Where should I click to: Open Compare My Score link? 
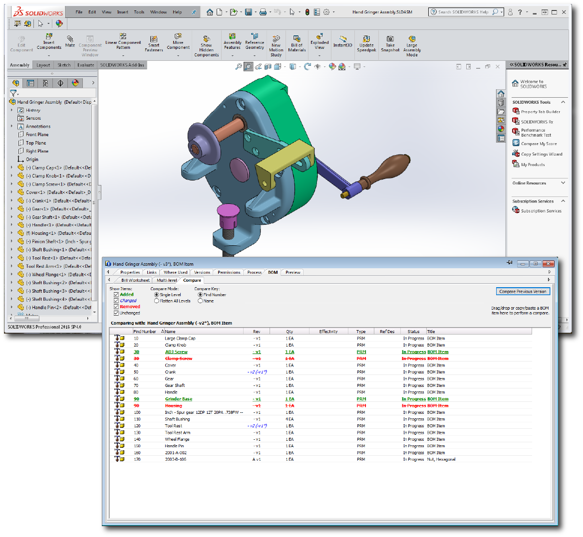click(x=539, y=144)
